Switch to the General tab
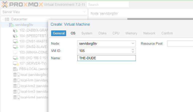193x112 pixels. tap(59, 33)
